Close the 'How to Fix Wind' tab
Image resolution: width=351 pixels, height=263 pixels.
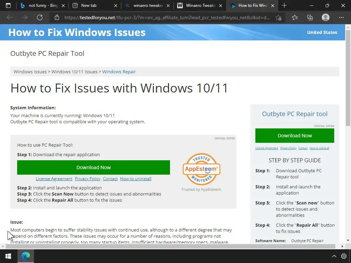coord(273,5)
